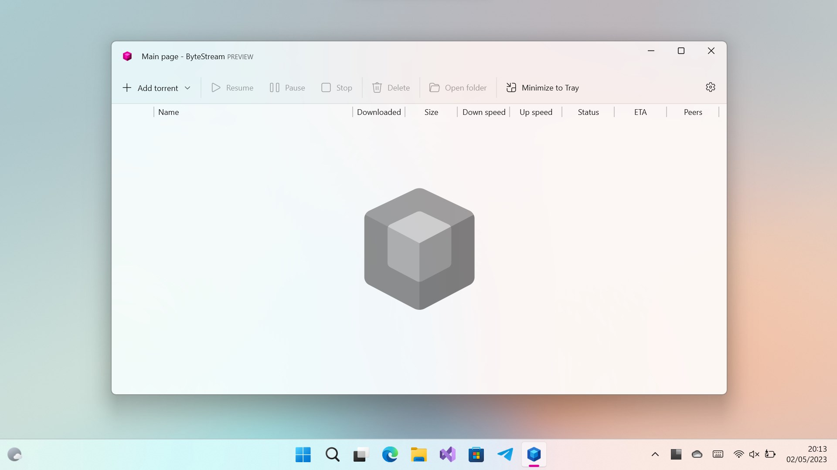Open ByteStream settings gear
Screen dimensions: 837x470
(710, 87)
